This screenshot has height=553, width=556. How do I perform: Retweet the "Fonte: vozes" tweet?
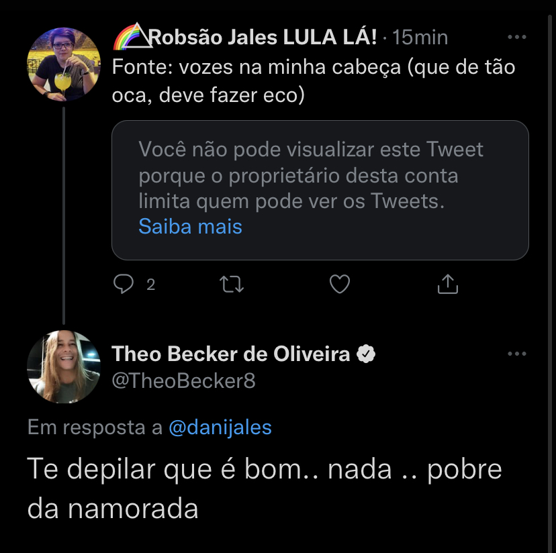pyautogui.click(x=232, y=285)
